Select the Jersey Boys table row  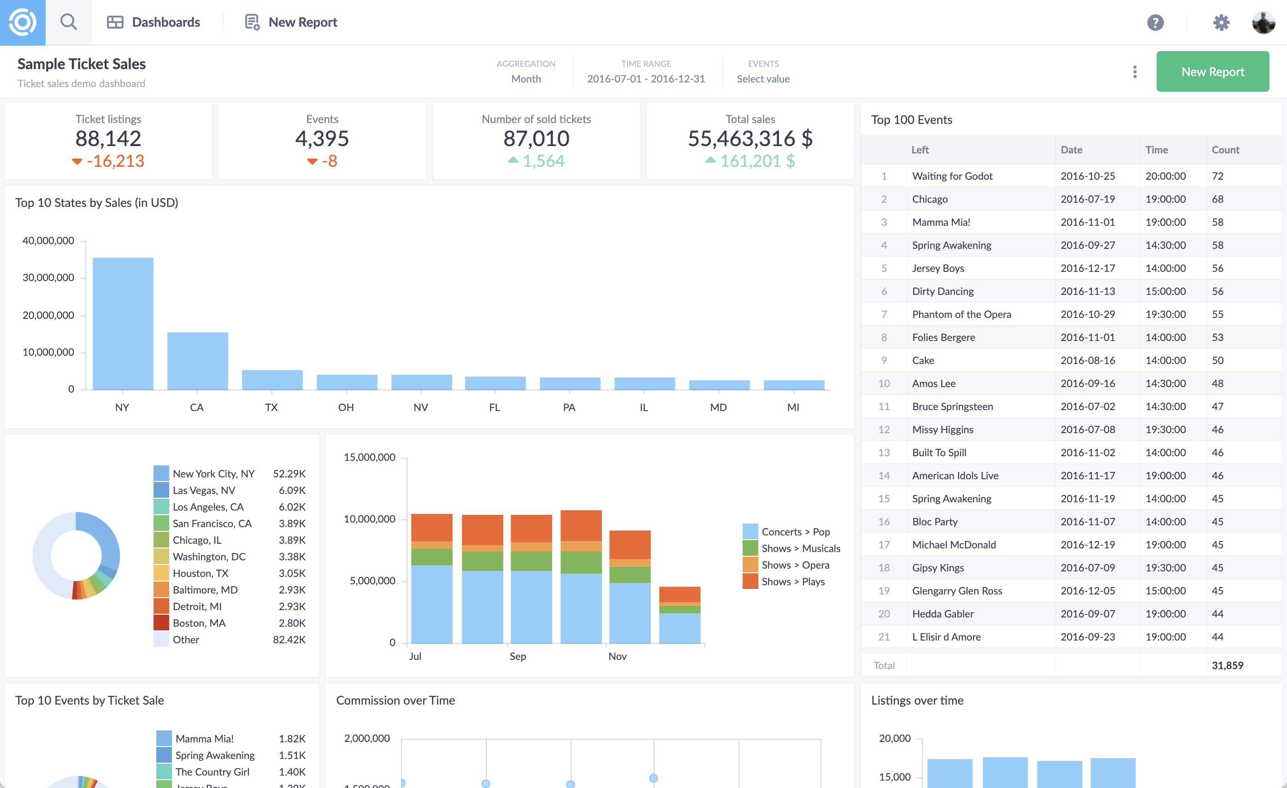click(x=1071, y=268)
